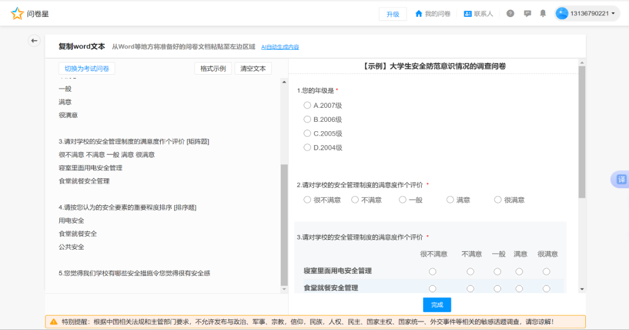The height and width of the screenshot is (330, 629).
Task: Choose 一般 for 食堂就餐安全管理 row
Action: tap(497, 289)
